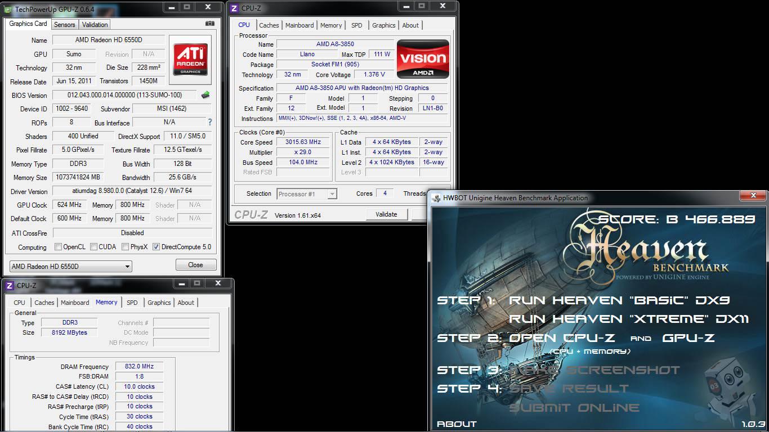Click Device ID value 1002 - 9640

click(x=72, y=109)
